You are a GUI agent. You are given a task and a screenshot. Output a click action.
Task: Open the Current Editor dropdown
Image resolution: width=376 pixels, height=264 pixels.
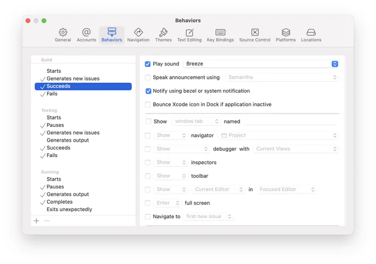point(218,190)
